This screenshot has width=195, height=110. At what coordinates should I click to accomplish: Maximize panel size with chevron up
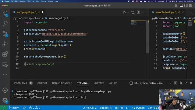click(x=186, y=83)
